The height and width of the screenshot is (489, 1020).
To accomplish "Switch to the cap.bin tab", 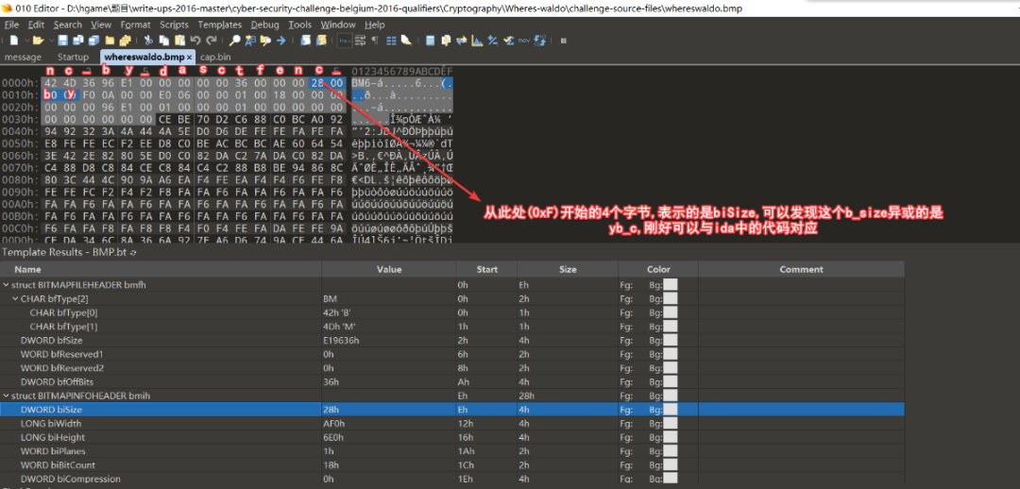I will point(214,58).
